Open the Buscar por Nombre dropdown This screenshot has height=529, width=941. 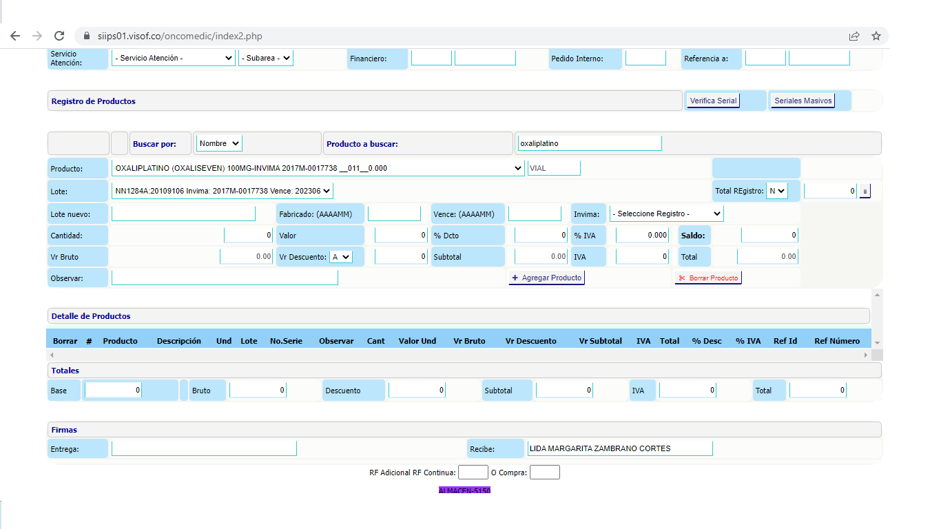(219, 143)
